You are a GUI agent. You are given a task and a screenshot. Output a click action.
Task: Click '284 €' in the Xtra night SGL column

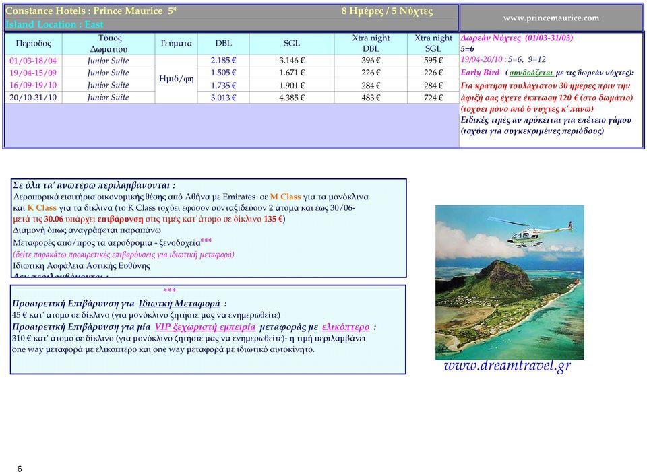433,86
